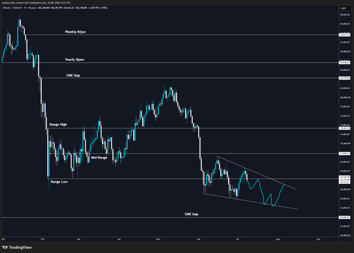Click the lower descending wedge trendline
Viewport: 354px width, 253px height.
pyautogui.click(x=250, y=201)
